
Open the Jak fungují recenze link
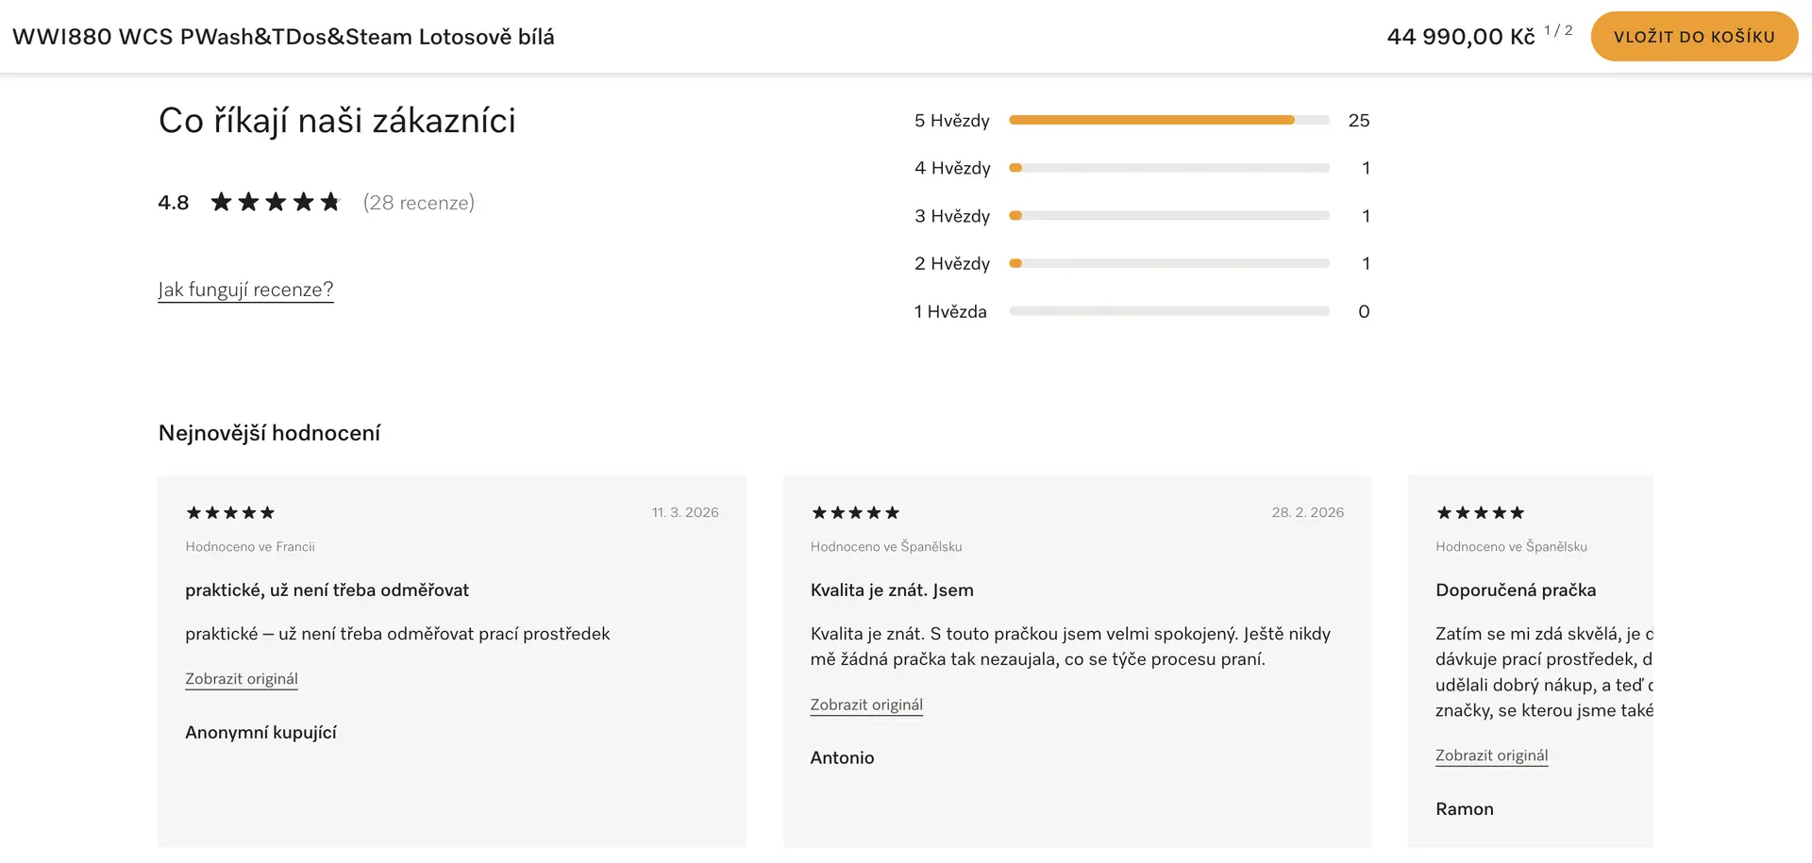click(x=245, y=290)
